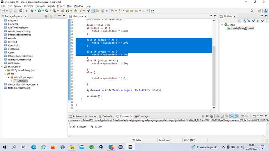Click the toolbar search magnifier icon
This screenshot has width=269, height=151.
coord(252,11)
